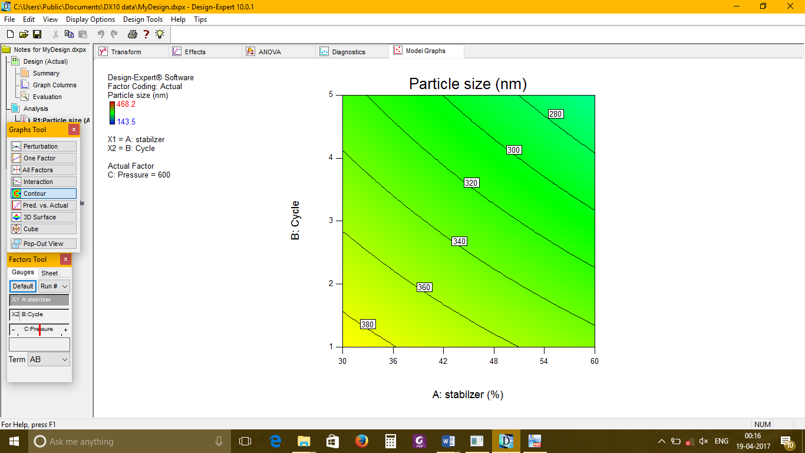Toggle the Cube graph view
This screenshot has width=805, height=453.
(44, 229)
